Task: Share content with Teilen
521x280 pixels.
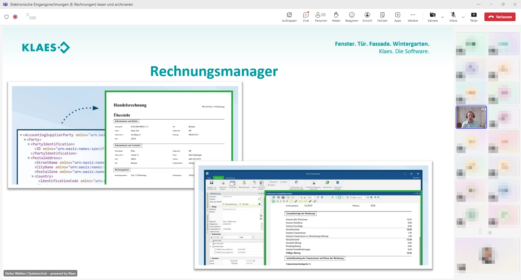Action: point(474,17)
